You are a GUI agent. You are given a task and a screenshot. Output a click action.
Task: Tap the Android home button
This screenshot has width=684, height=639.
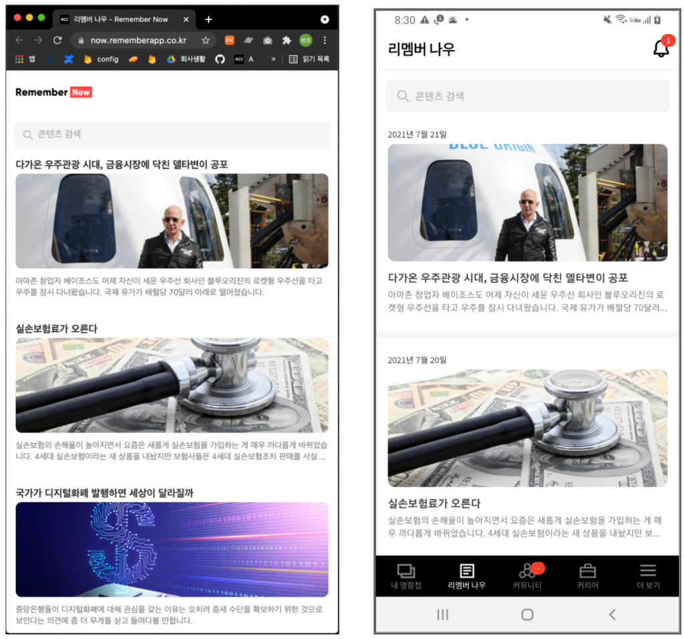pos(527,614)
